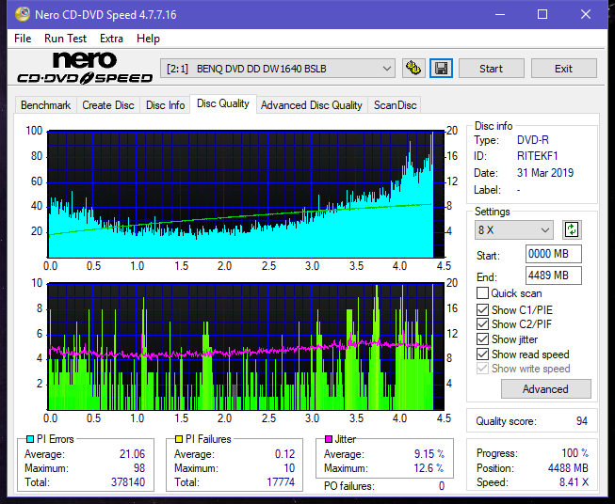Viewport: 615px width, 504px height.
Task: Click the Progress value 100 %
Action: (x=575, y=453)
